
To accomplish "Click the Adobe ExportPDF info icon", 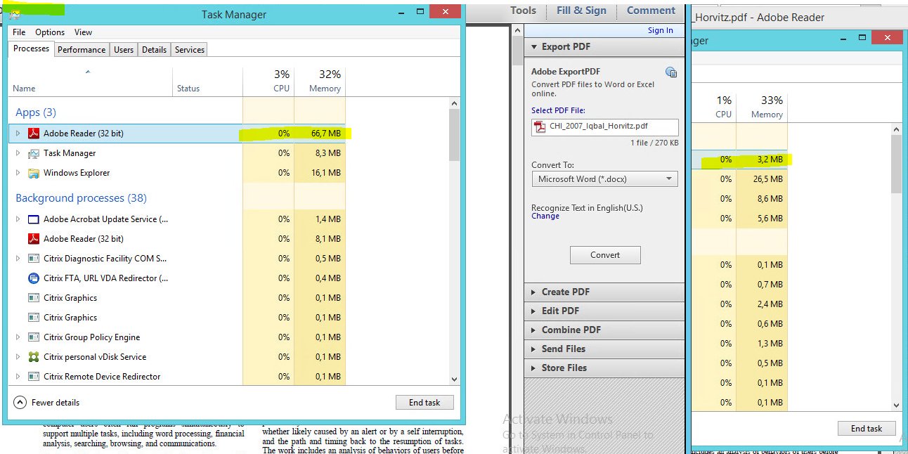I will tap(671, 72).
